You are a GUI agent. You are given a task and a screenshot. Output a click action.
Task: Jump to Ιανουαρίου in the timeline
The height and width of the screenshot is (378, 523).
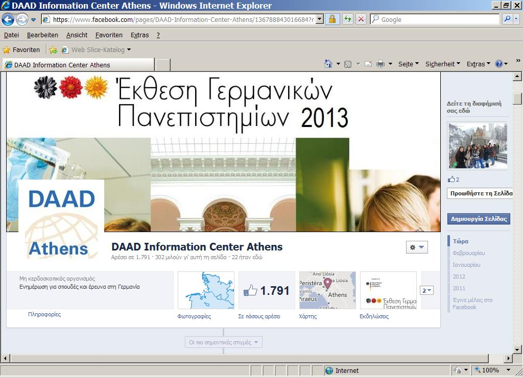466,265
